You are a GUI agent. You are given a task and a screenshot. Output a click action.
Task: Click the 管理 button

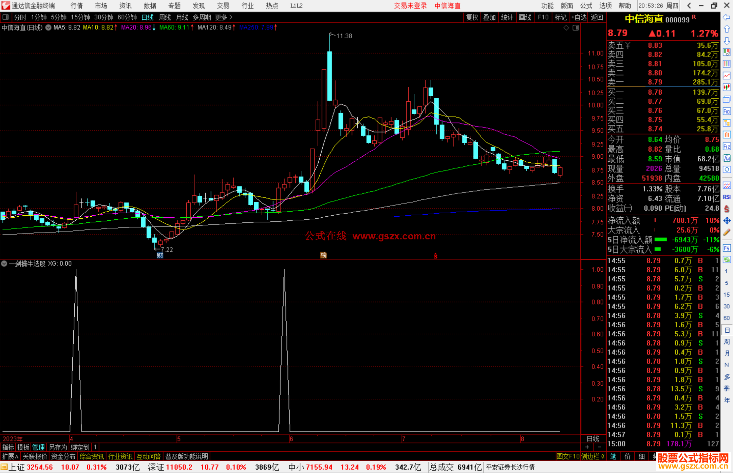coord(38,447)
